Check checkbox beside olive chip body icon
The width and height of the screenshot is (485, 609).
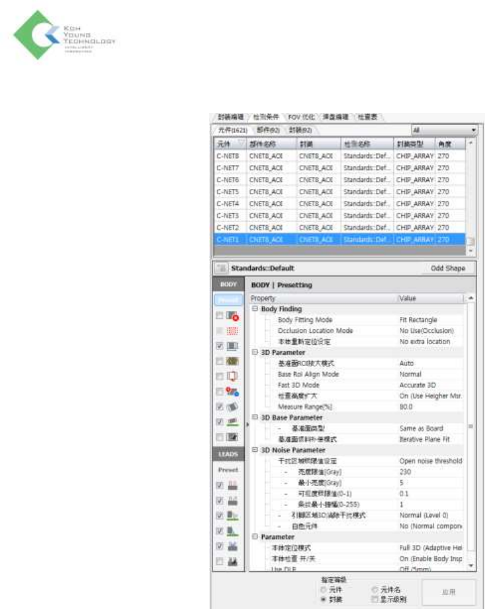(x=220, y=361)
